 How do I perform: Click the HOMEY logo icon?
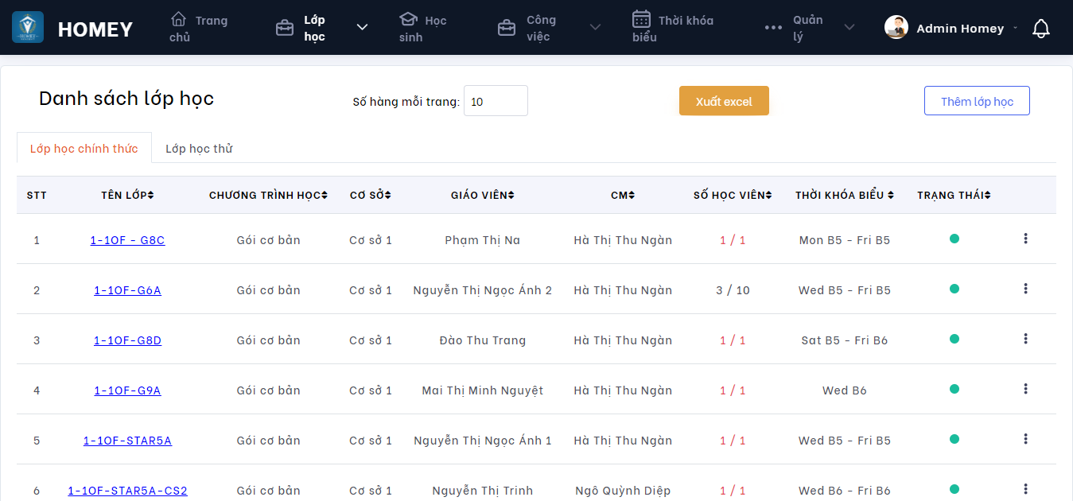[28, 28]
